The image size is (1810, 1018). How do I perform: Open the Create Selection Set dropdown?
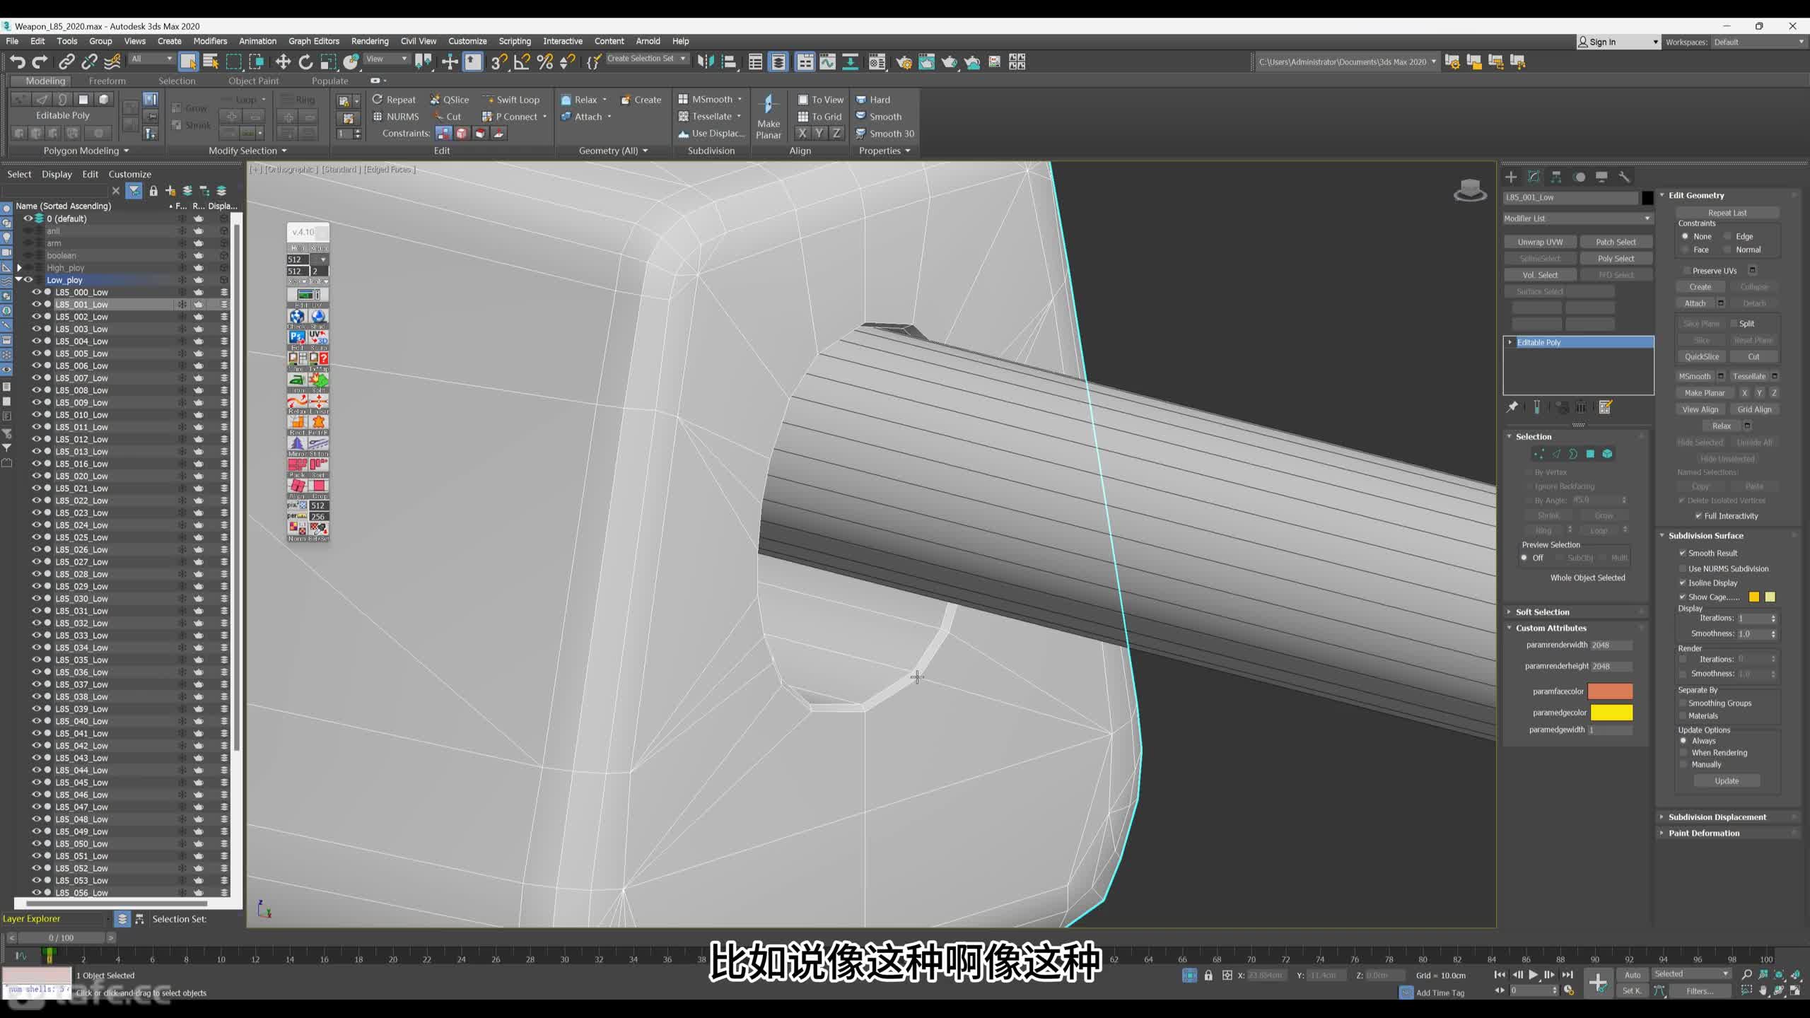(x=646, y=59)
